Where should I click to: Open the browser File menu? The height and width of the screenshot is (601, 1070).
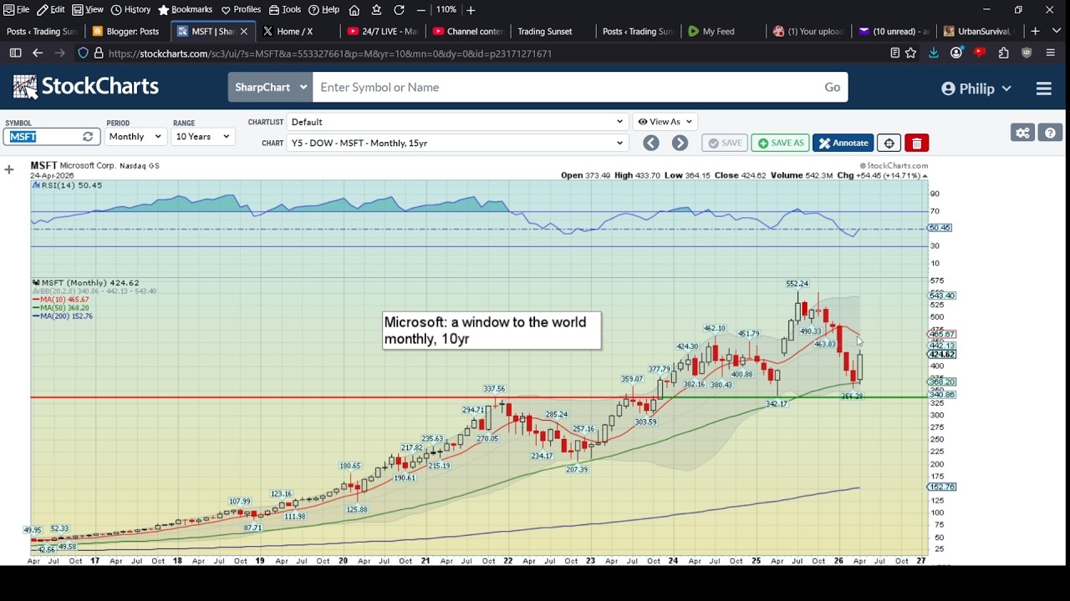pos(17,9)
